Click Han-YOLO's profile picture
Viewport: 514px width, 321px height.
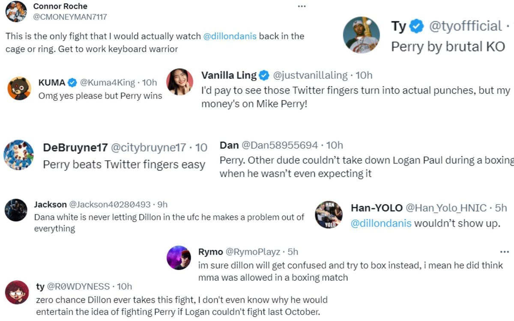click(329, 215)
